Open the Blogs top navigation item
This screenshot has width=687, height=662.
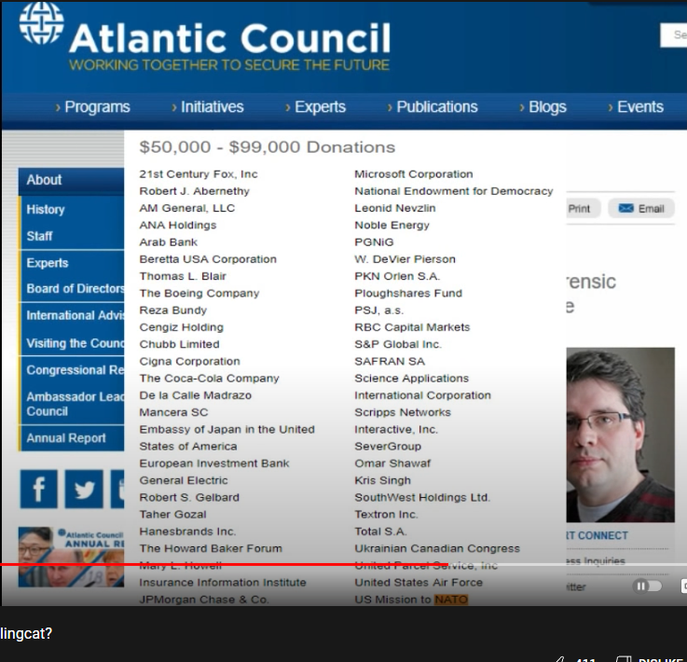tap(543, 107)
